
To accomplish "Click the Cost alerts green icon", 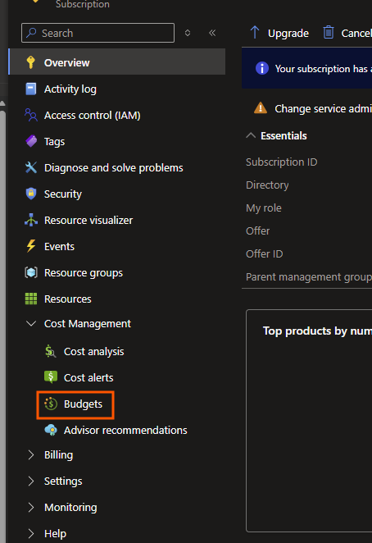I will (x=51, y=377).
